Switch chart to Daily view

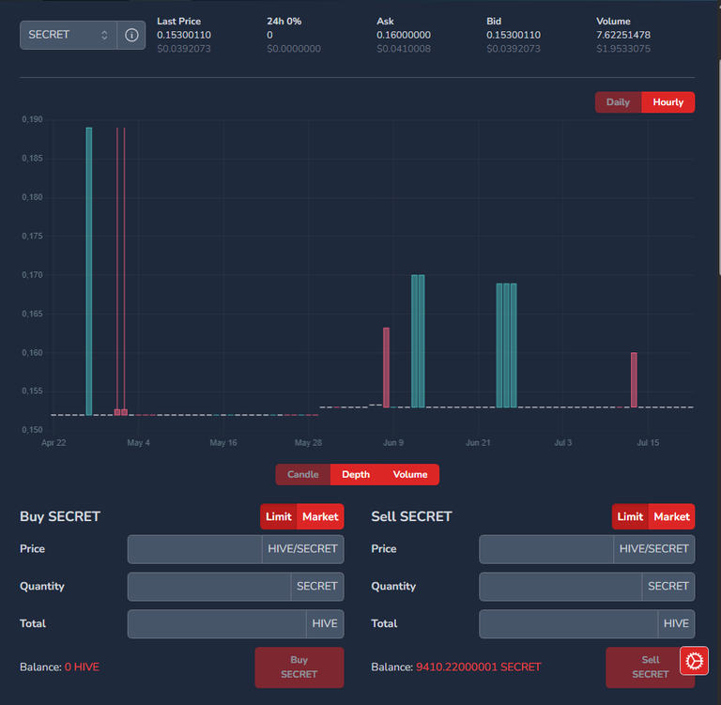pos(618,102)
